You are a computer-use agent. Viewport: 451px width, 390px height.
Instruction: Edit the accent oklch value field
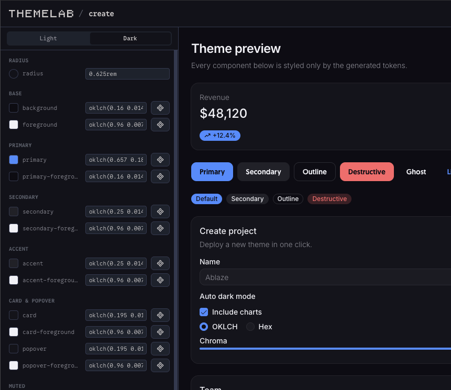click(116, 263)
